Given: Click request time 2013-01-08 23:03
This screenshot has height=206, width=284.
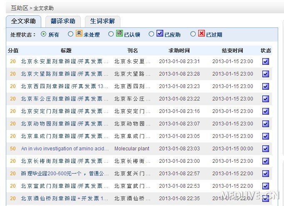Looking at the screenshot, I should pyautogui.click(x=179, y=149).
